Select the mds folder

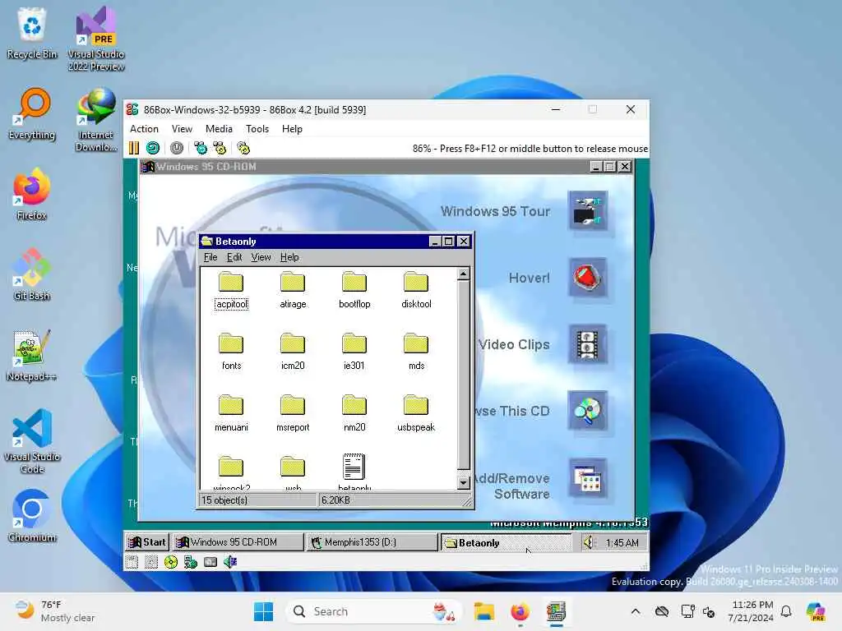(x=416, y=352)
